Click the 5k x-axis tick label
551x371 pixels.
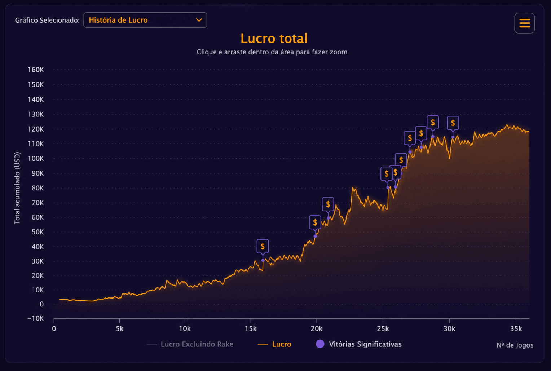pyautogui.click(x=120, y=329)
